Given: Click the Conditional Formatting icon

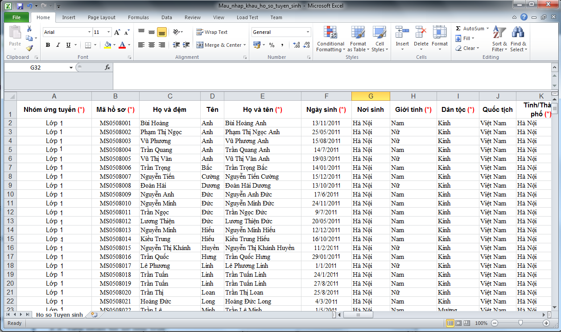Looking at the screenshot, I should (330, 33).
